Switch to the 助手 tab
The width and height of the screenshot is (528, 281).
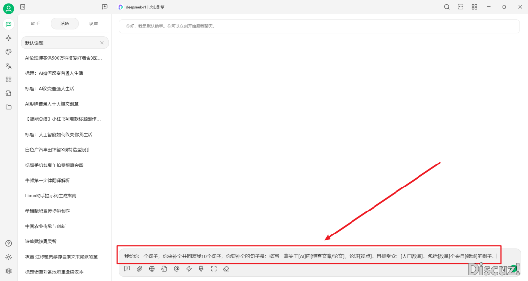[35, 23]
